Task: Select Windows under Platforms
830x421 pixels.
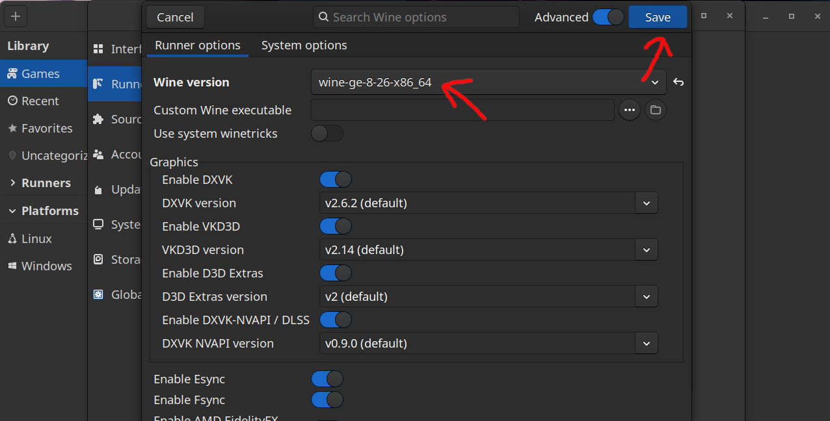Action: pyautogui.click(x=44, y=266)
